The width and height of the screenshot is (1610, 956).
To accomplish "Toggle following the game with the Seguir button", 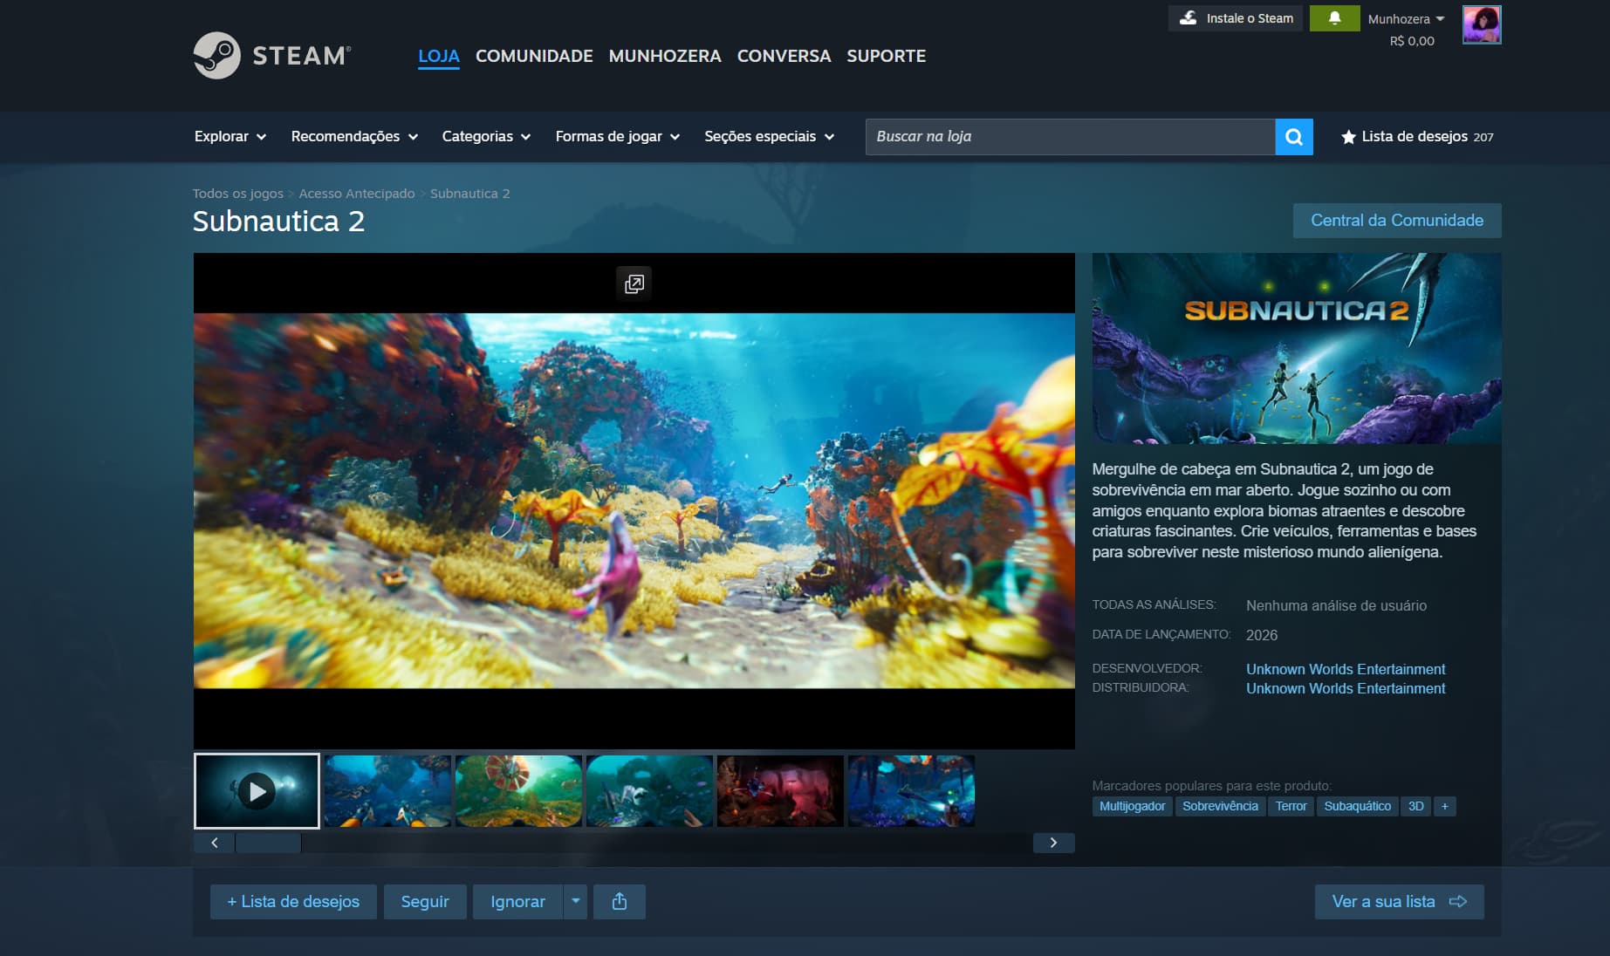I will (x=425, y=901).
